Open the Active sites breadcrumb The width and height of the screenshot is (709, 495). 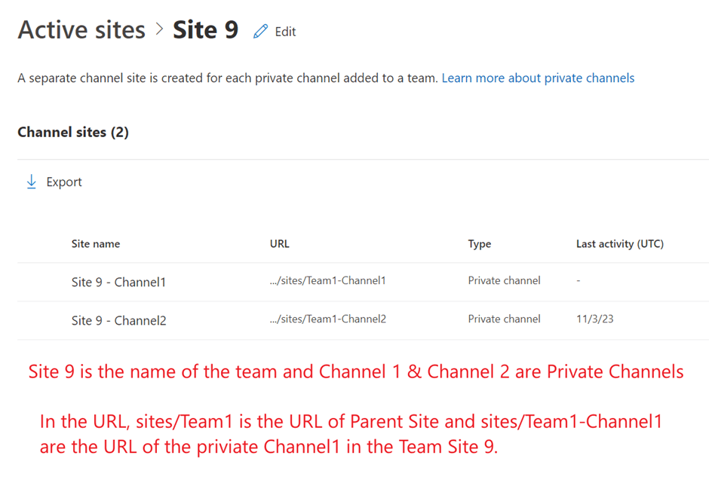tap(81, 30)
